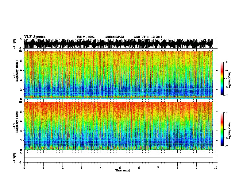
Task: Click time axis tick label "5"
Action: [x=120, y=168]
